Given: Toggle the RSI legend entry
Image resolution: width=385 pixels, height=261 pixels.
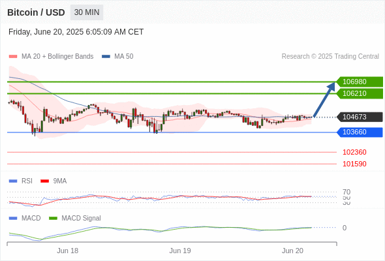Looking at the screenshot, I should click(x=21, y=181).
